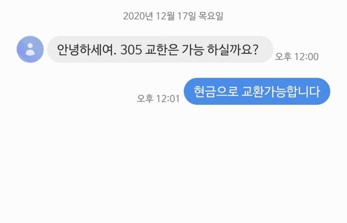Tap the question mark ending the gray message
The image size is (347, 223).
tap(255, 50)
